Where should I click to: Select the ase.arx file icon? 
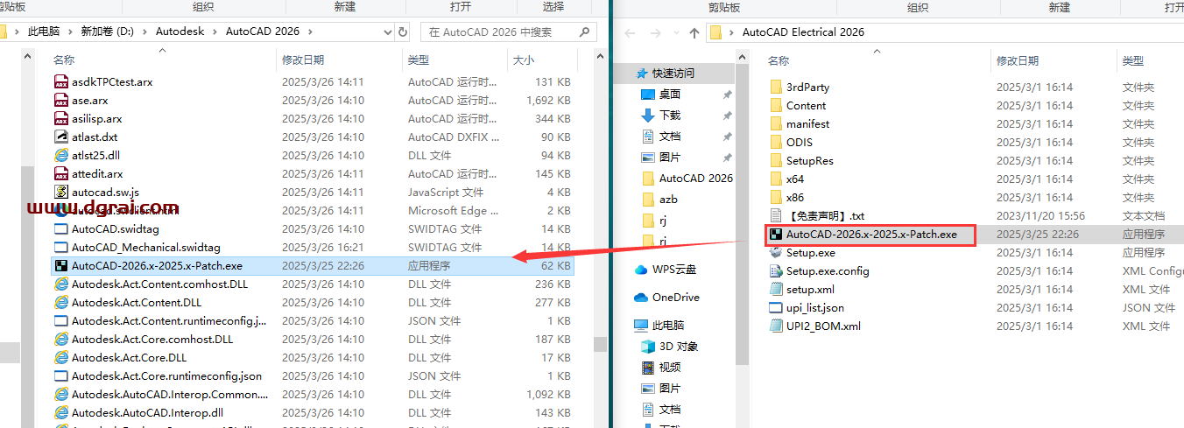pos(61,100)
